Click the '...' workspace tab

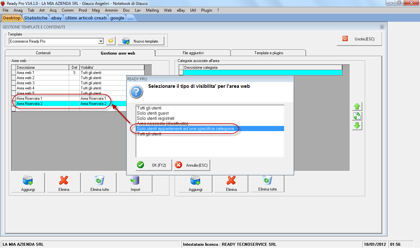click(x=130, y=18)
